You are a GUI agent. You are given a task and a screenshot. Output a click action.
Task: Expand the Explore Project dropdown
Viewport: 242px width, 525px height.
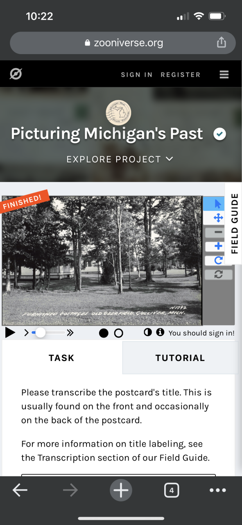[120, 159]
